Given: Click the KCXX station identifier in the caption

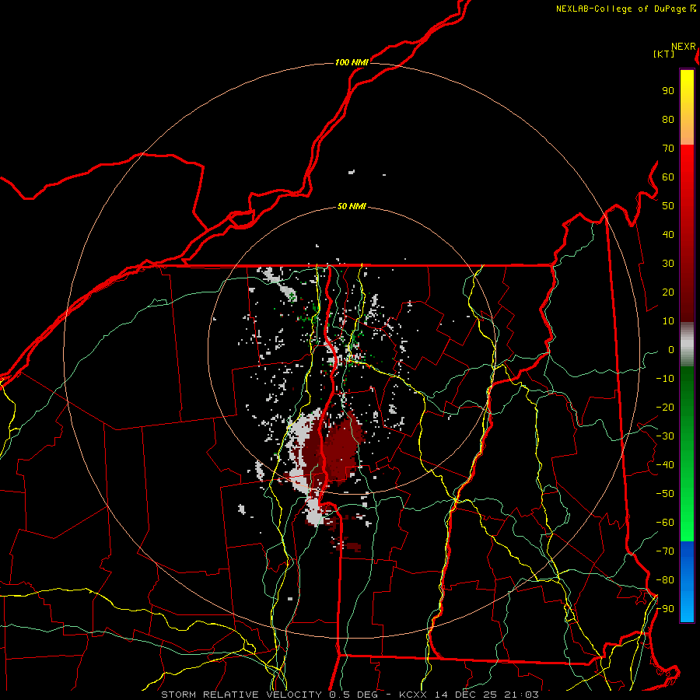Looking at the screenshot, I should pos(414,695).
